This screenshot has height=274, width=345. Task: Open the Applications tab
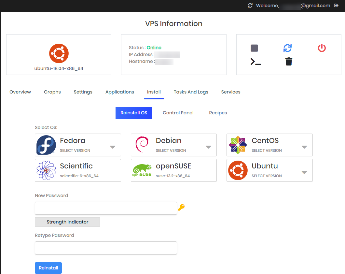(x=120, y=92)
